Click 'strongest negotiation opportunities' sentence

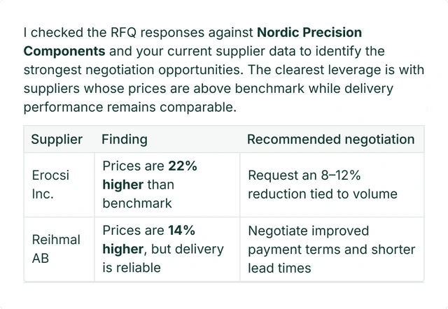[134, 70]
